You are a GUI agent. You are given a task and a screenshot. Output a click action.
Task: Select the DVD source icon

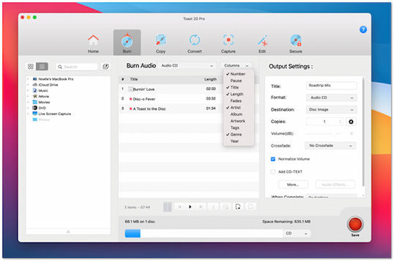point(35,108)
